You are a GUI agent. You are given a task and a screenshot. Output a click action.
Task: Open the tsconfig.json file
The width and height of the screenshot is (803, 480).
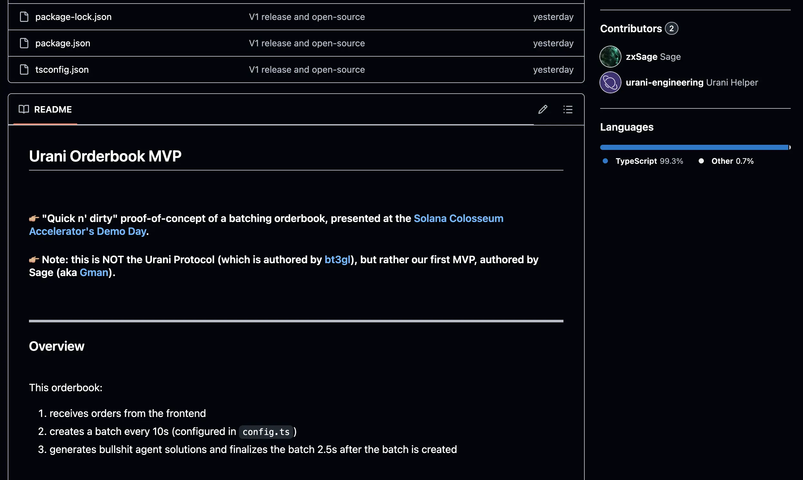(x=62, y=69)
